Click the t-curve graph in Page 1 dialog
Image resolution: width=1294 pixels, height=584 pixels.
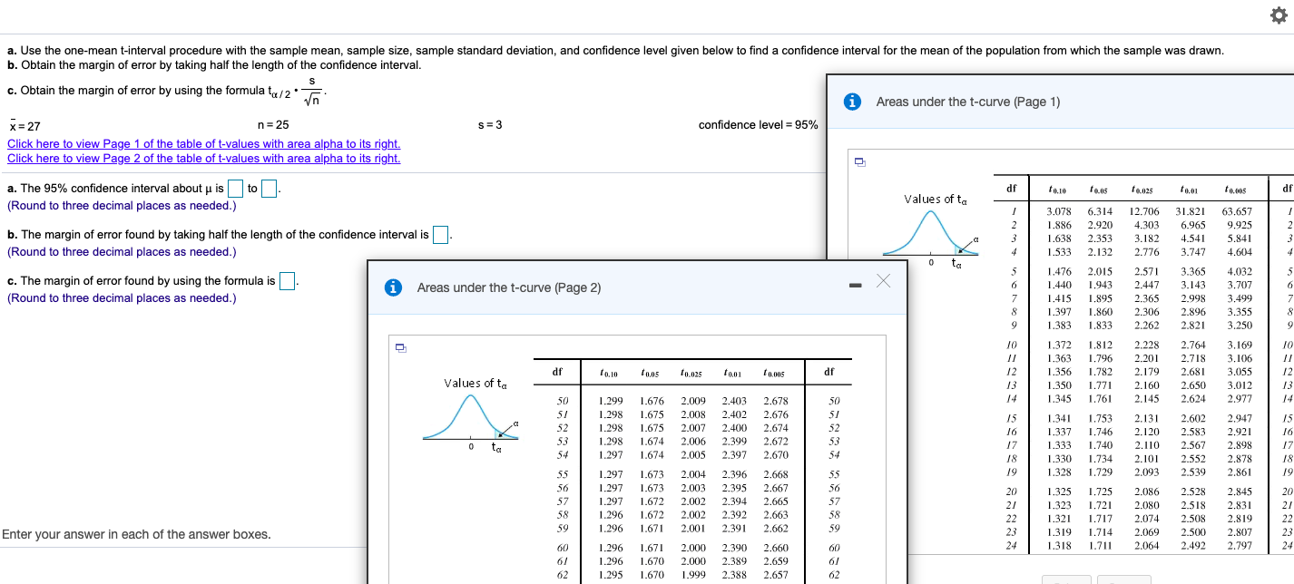(931, 222)
